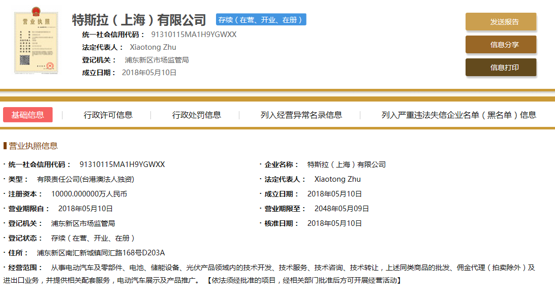The width and height of the screenshot is (555, 300).
Task: Click the 注册资本 value 10000.000000万人民币
Action: coord(89,194)
